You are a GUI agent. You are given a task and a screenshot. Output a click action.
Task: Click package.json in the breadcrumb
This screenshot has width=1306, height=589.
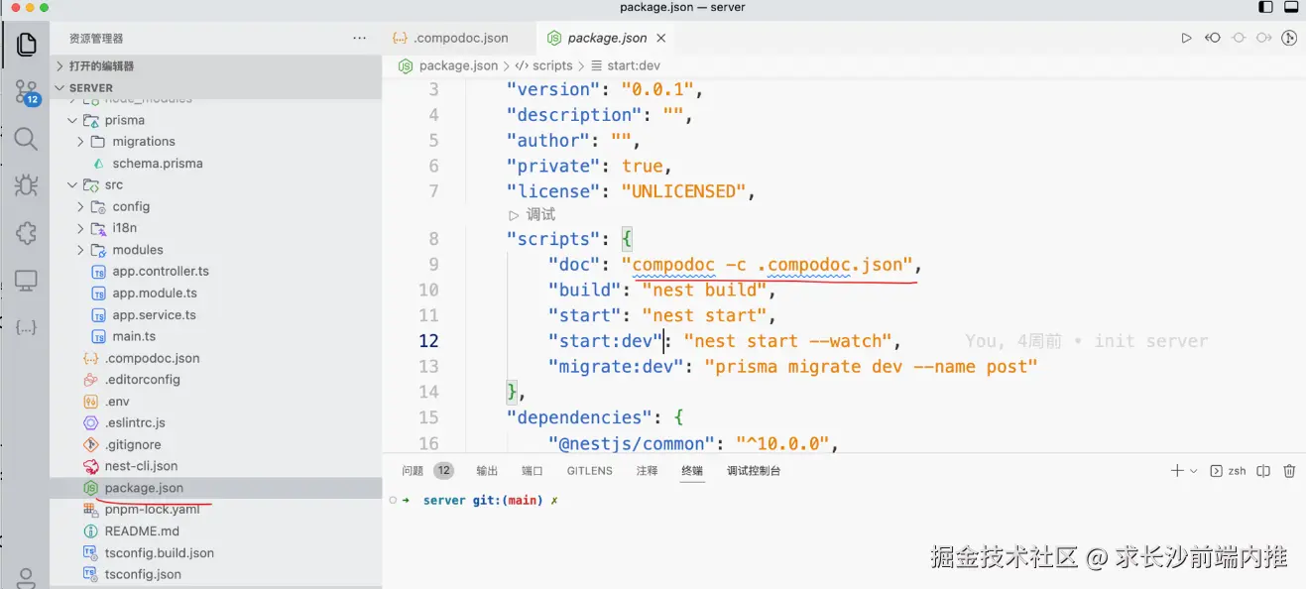coord(458,65)
